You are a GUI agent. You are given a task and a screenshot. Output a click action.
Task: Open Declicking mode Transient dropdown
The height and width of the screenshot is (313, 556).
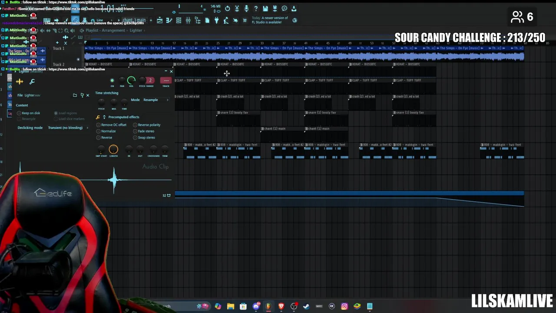coord(68,128)
